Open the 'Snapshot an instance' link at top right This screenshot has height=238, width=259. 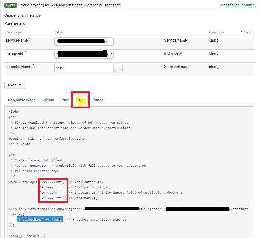click(236, 5)
